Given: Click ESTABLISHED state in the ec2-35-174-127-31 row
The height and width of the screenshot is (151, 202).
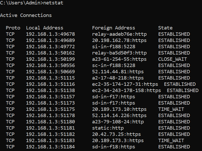Looking at the screenshot, I should tap(180, 84).
